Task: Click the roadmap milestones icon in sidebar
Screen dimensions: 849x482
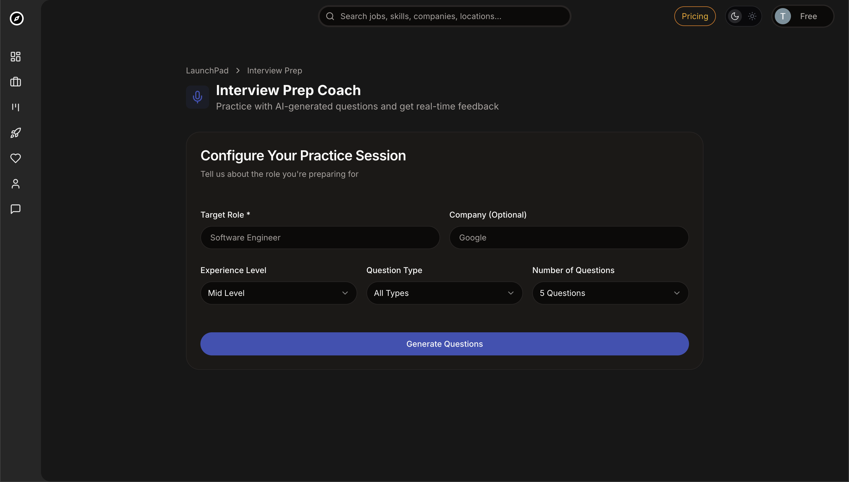Action: pos(15,107)
